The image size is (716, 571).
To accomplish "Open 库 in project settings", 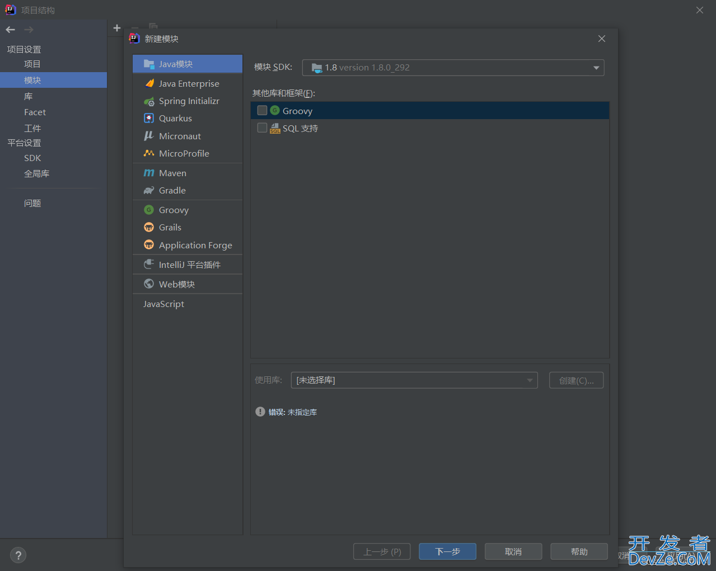I will pyautogui.click(x=28, y=96).
